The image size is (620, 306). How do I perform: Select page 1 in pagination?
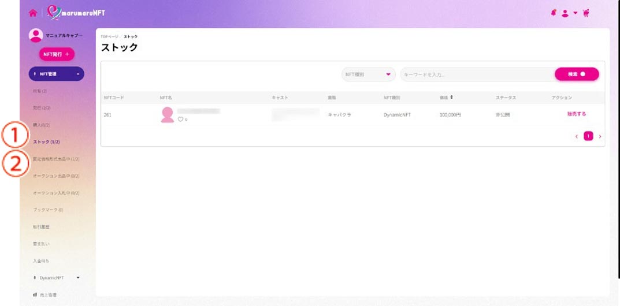click(x=588, y=136)
